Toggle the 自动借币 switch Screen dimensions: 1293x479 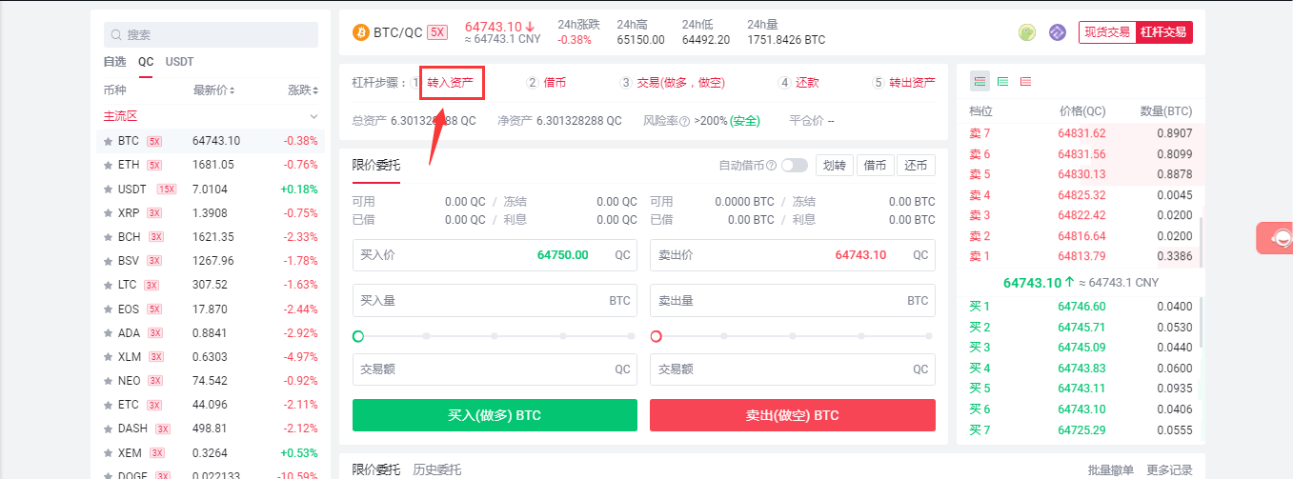[x=794, y=165]
